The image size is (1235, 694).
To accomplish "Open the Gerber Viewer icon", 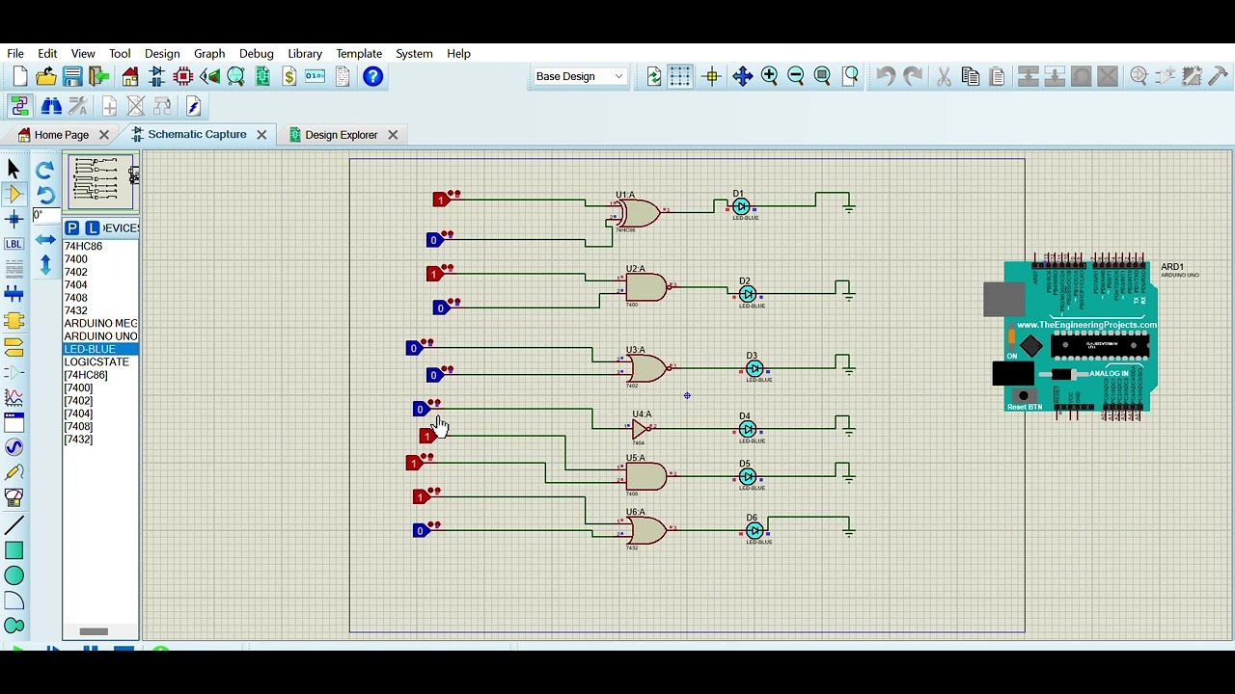I will (235, 76).
